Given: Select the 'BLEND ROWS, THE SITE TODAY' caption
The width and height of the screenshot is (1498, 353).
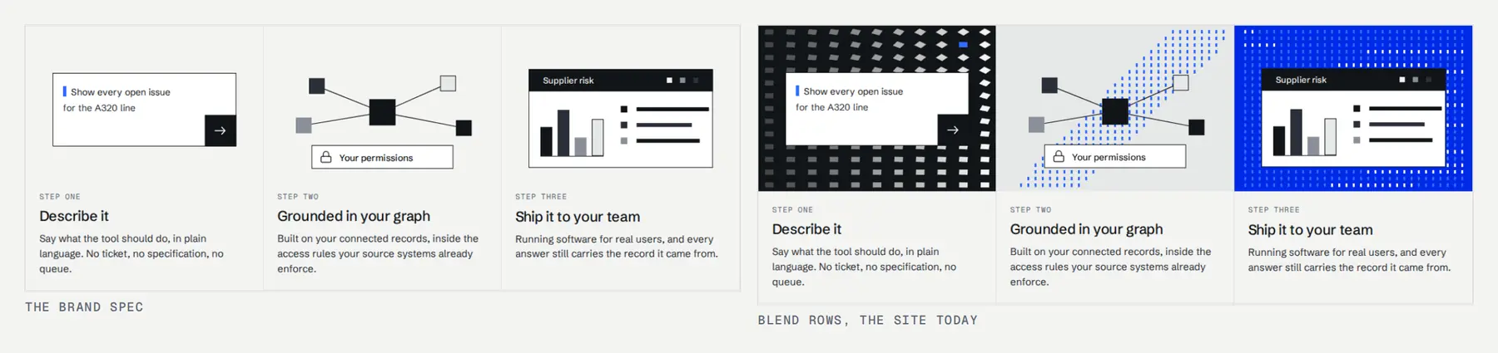Looking at the screenshot, I should tap(868, 321).
